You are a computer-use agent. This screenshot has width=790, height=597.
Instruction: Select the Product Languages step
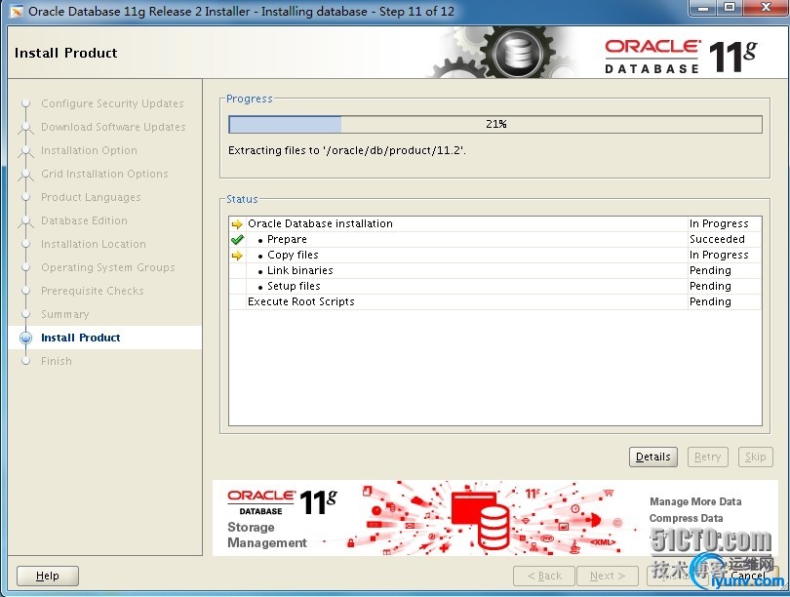coord(92,197)
